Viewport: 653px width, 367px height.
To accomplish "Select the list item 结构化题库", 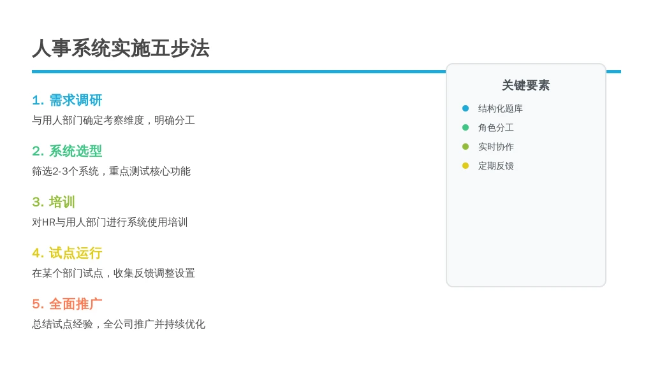I will coord(500,108).
